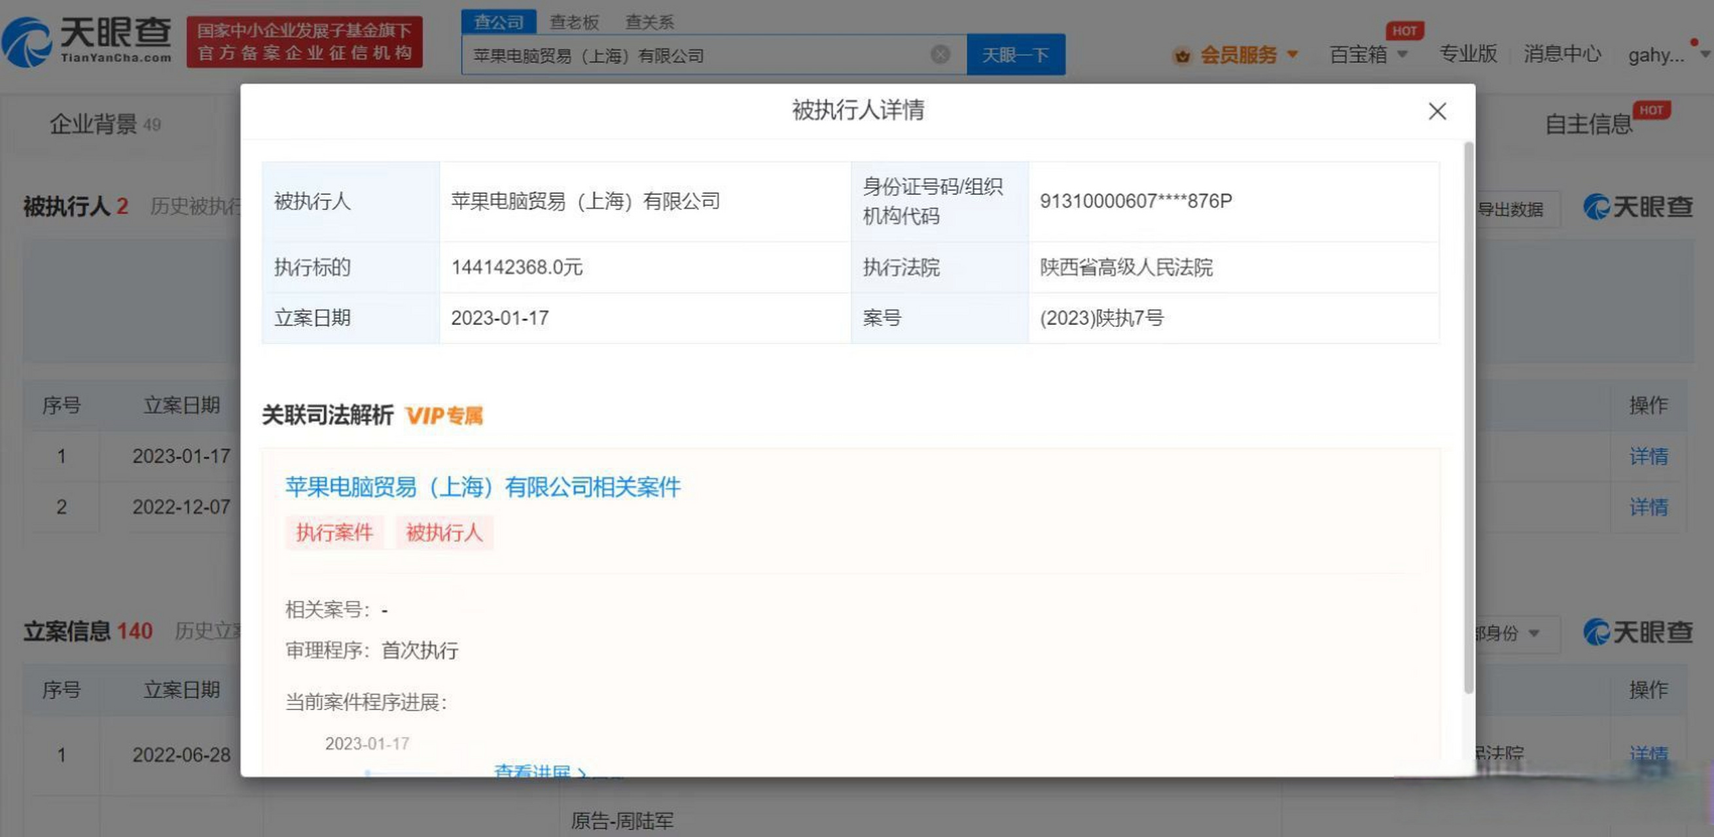Click the 执行案件 tag

click(x=334, y=532)
